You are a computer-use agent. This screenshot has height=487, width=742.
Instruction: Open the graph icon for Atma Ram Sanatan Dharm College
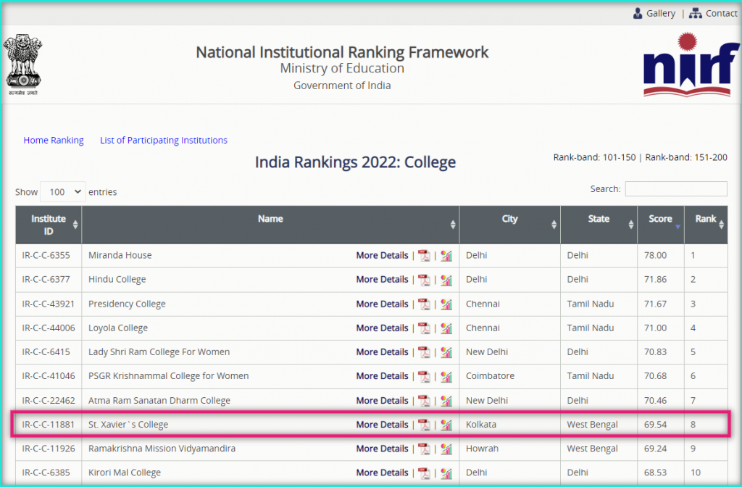point(446,400)
